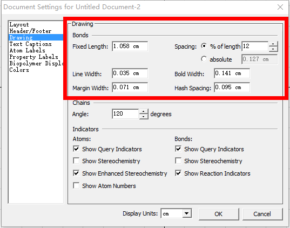Viewport: 290px width, 228px height.
Task: Increase the % of length spinner
Action: (273, 44)
